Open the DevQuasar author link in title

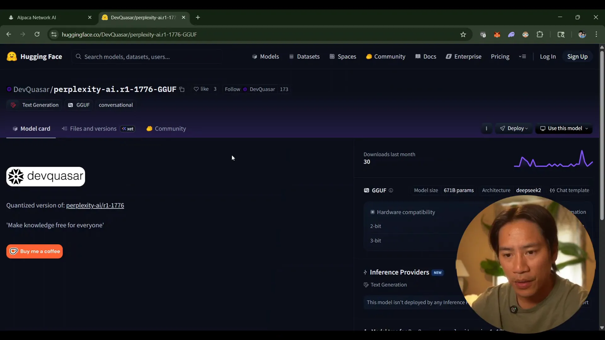(32, 89)
